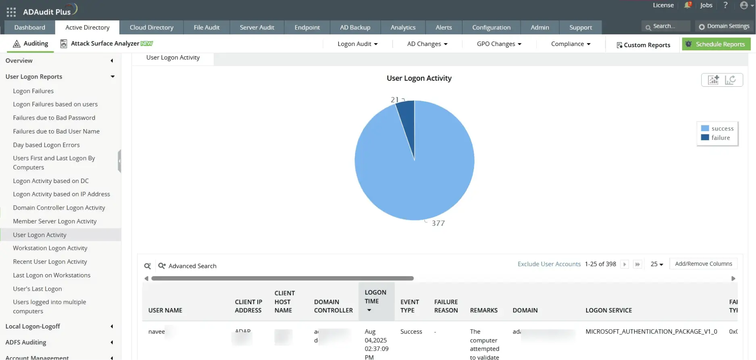Viewport: 756px width, 360px height.
Task: Collapse the sidebar using the handle
Action: coord(119,161)
